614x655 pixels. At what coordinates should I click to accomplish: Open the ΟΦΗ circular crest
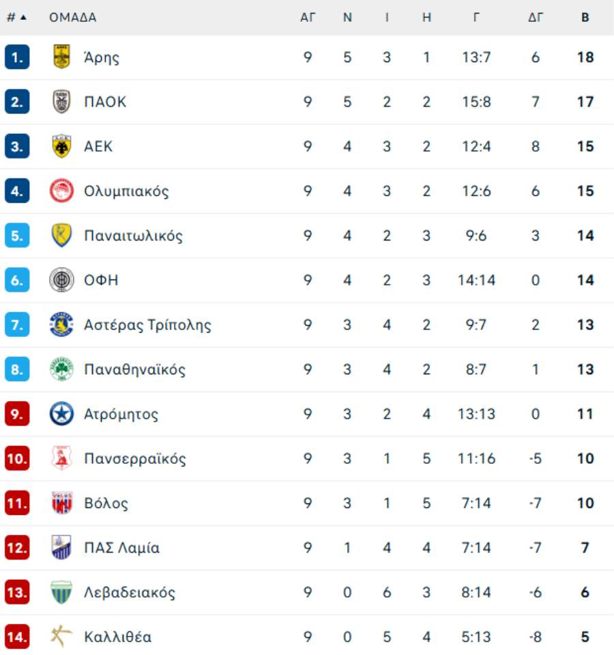point(61,280)
